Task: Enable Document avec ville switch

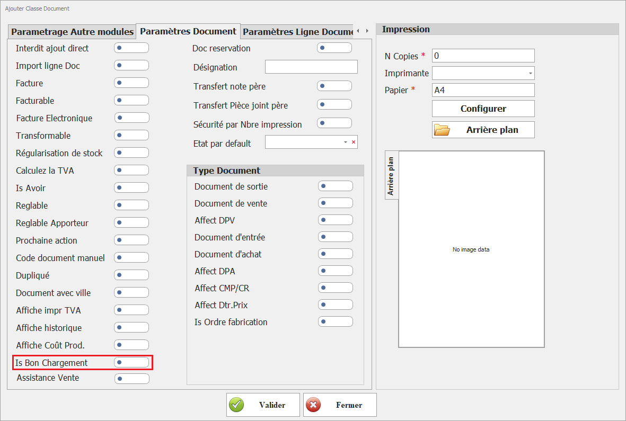Action: [131, 293]
